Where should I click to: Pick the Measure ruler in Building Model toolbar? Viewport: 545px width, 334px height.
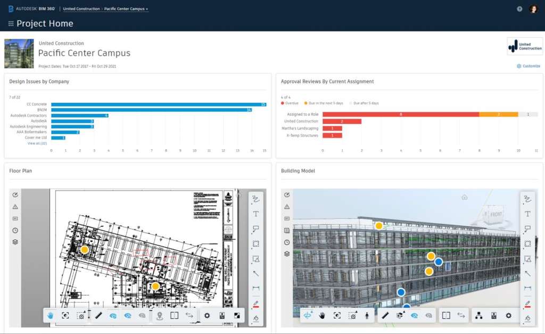385,315
